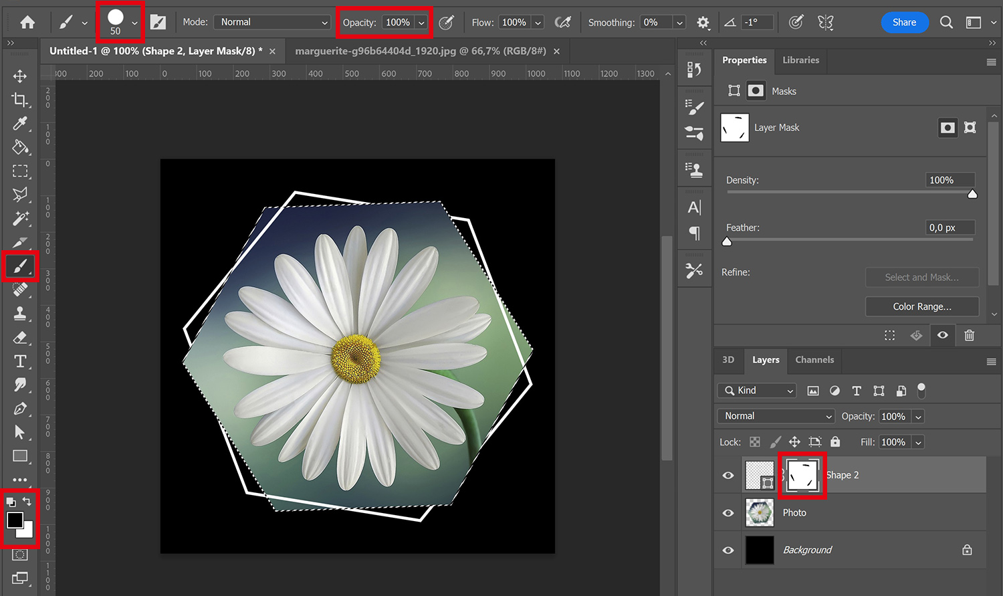Switch to the Channels tab
Screen dimensions: 1003x596
(814, 360)
